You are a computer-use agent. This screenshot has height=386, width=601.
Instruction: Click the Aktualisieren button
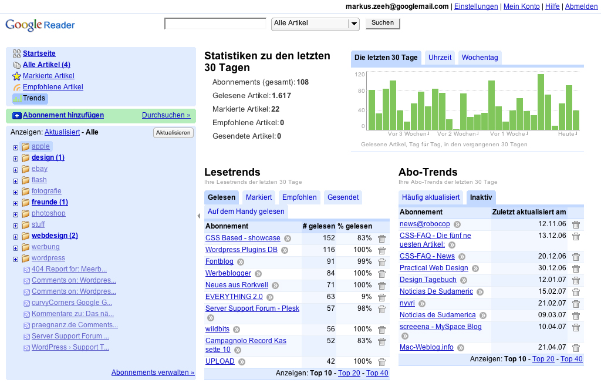point(173,133)
